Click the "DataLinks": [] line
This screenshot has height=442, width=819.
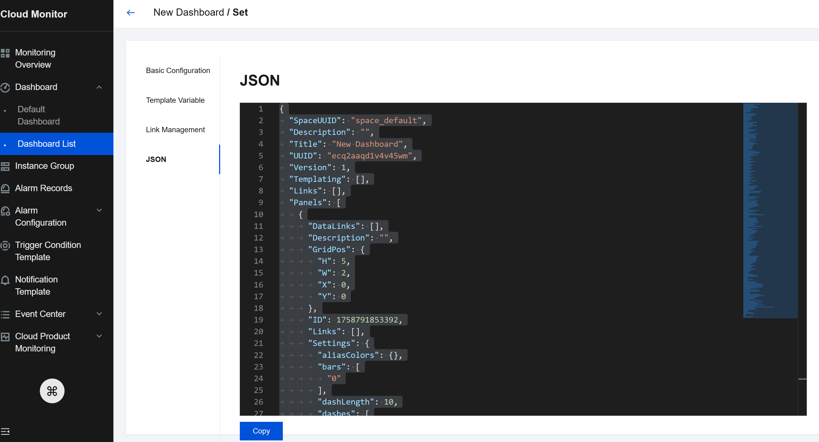tap(345, 226)
